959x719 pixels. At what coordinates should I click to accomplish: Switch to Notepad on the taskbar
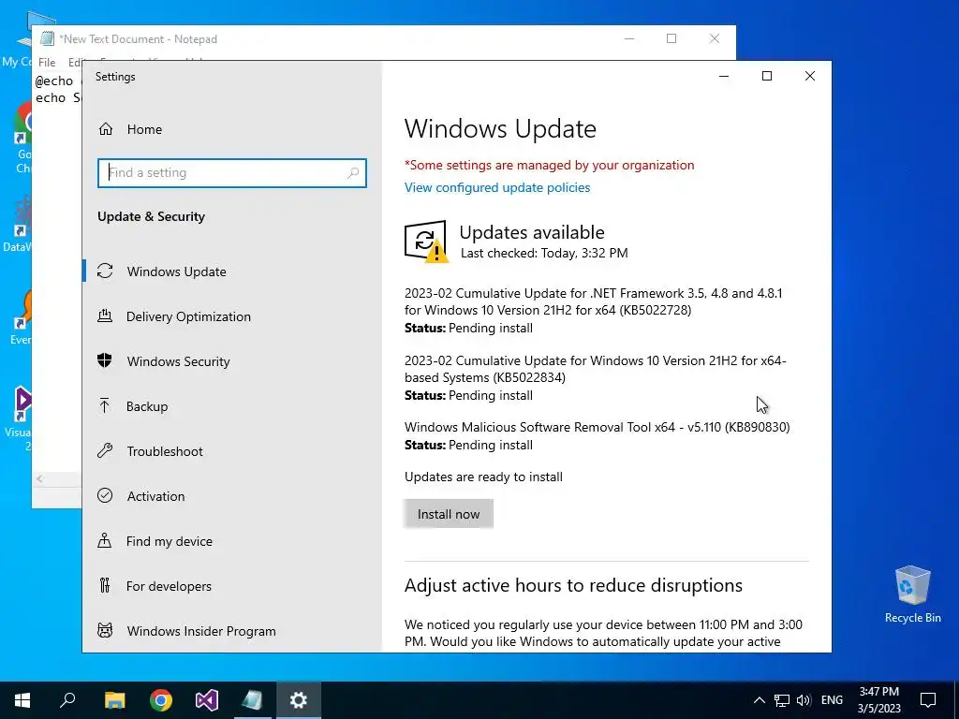click(x=252, y=700)
